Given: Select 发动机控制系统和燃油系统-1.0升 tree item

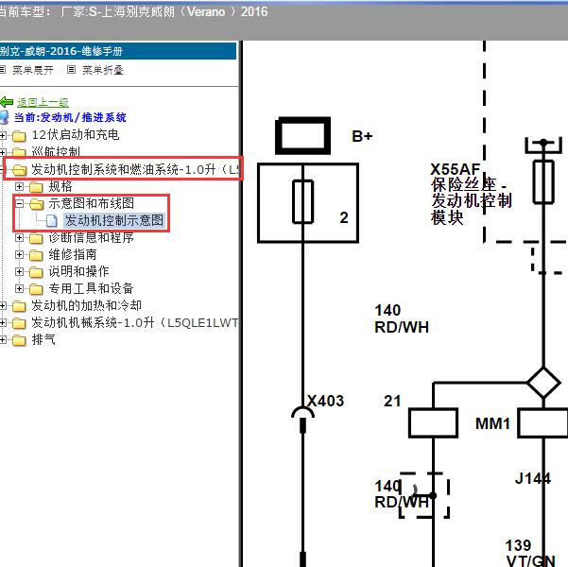Looking at the screenshot, I should (x=135, y=169).
